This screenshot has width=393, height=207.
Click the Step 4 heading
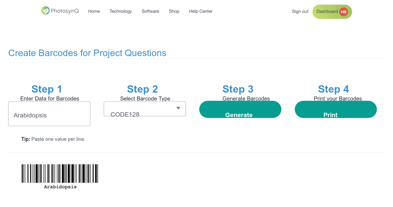tap(334, 89)
